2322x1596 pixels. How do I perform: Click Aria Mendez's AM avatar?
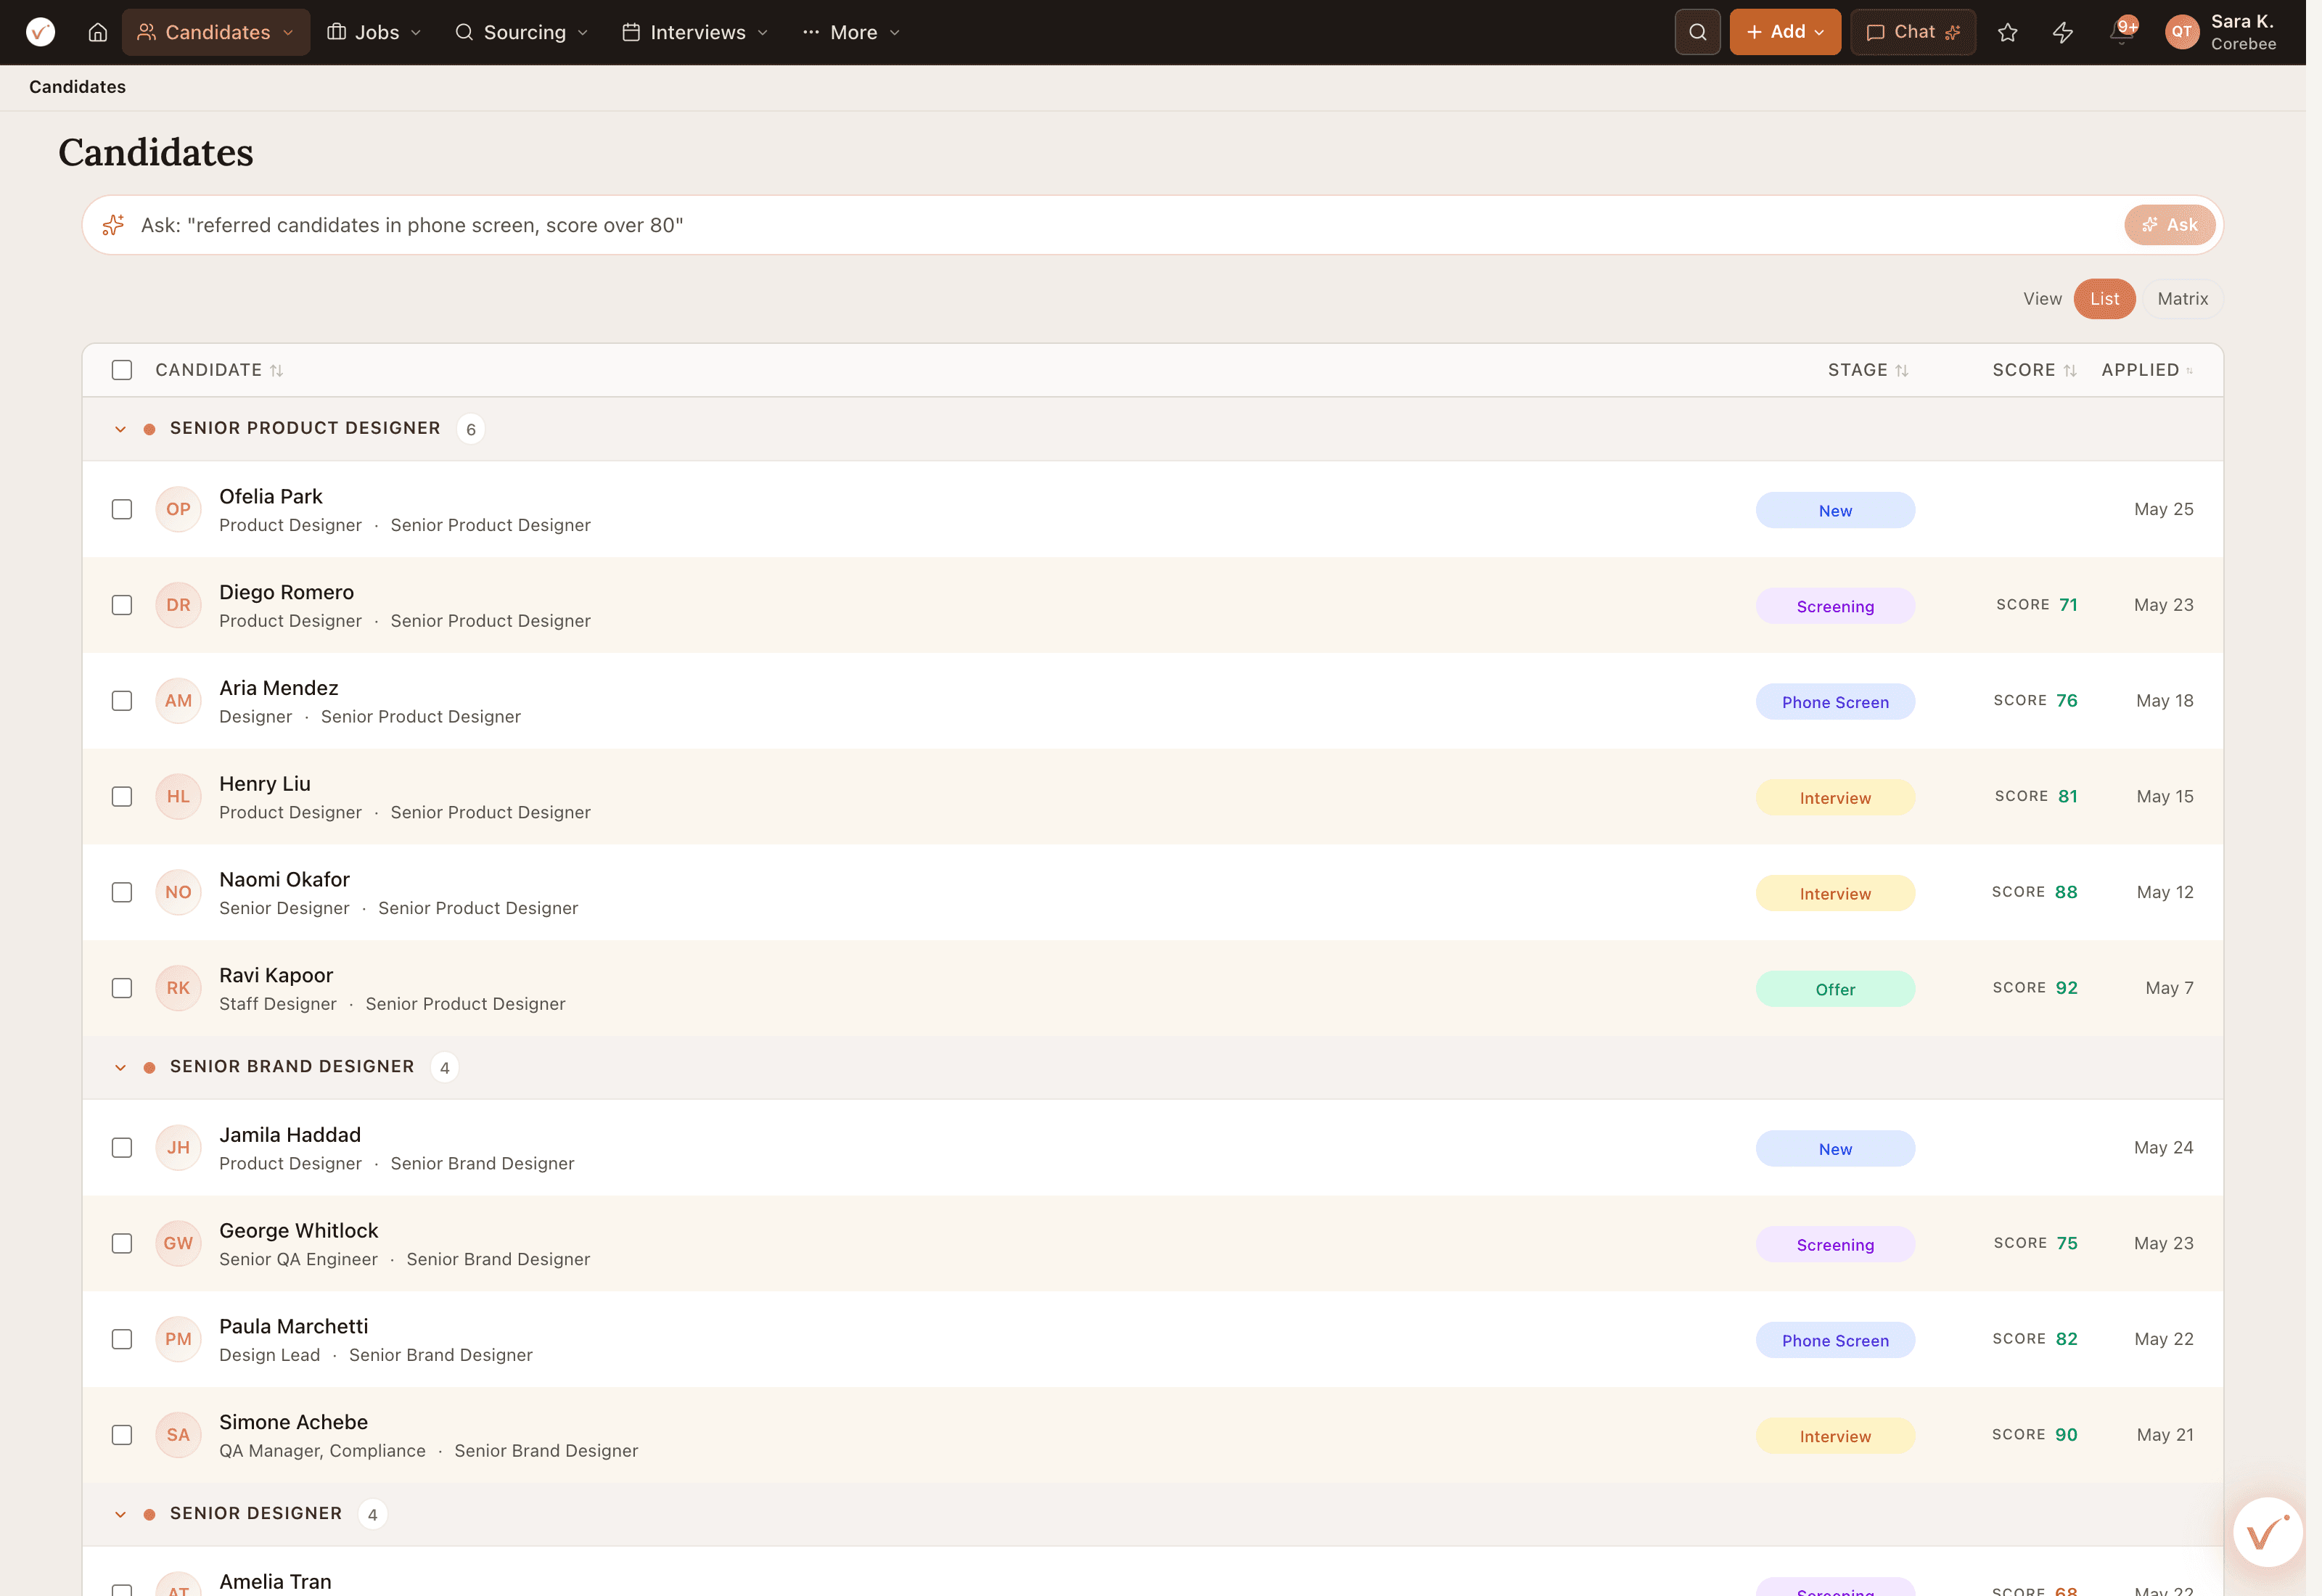(178, 701)
